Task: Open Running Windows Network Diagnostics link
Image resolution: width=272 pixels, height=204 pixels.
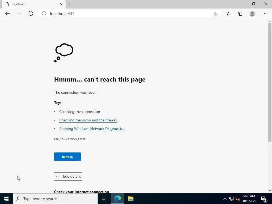Action: pyautogui.click(x=92, y=129)
